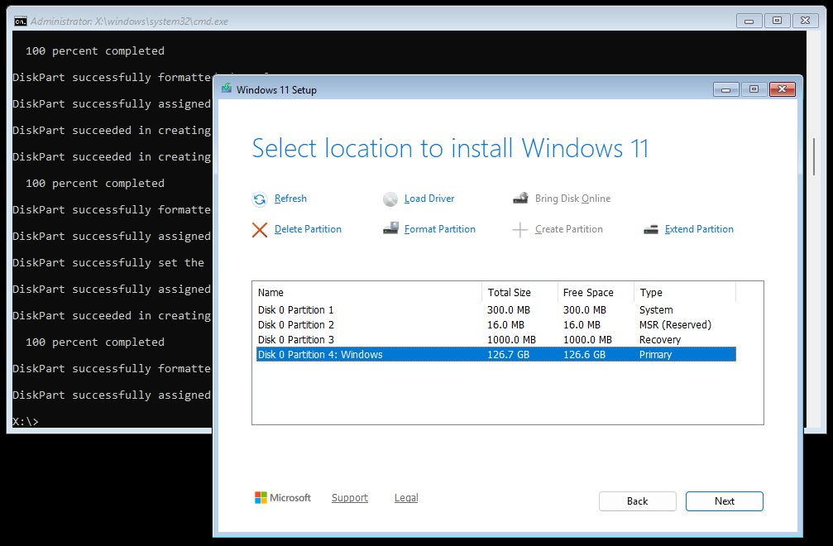
Task: Open the Refresh link
Action: click(290, 199)
